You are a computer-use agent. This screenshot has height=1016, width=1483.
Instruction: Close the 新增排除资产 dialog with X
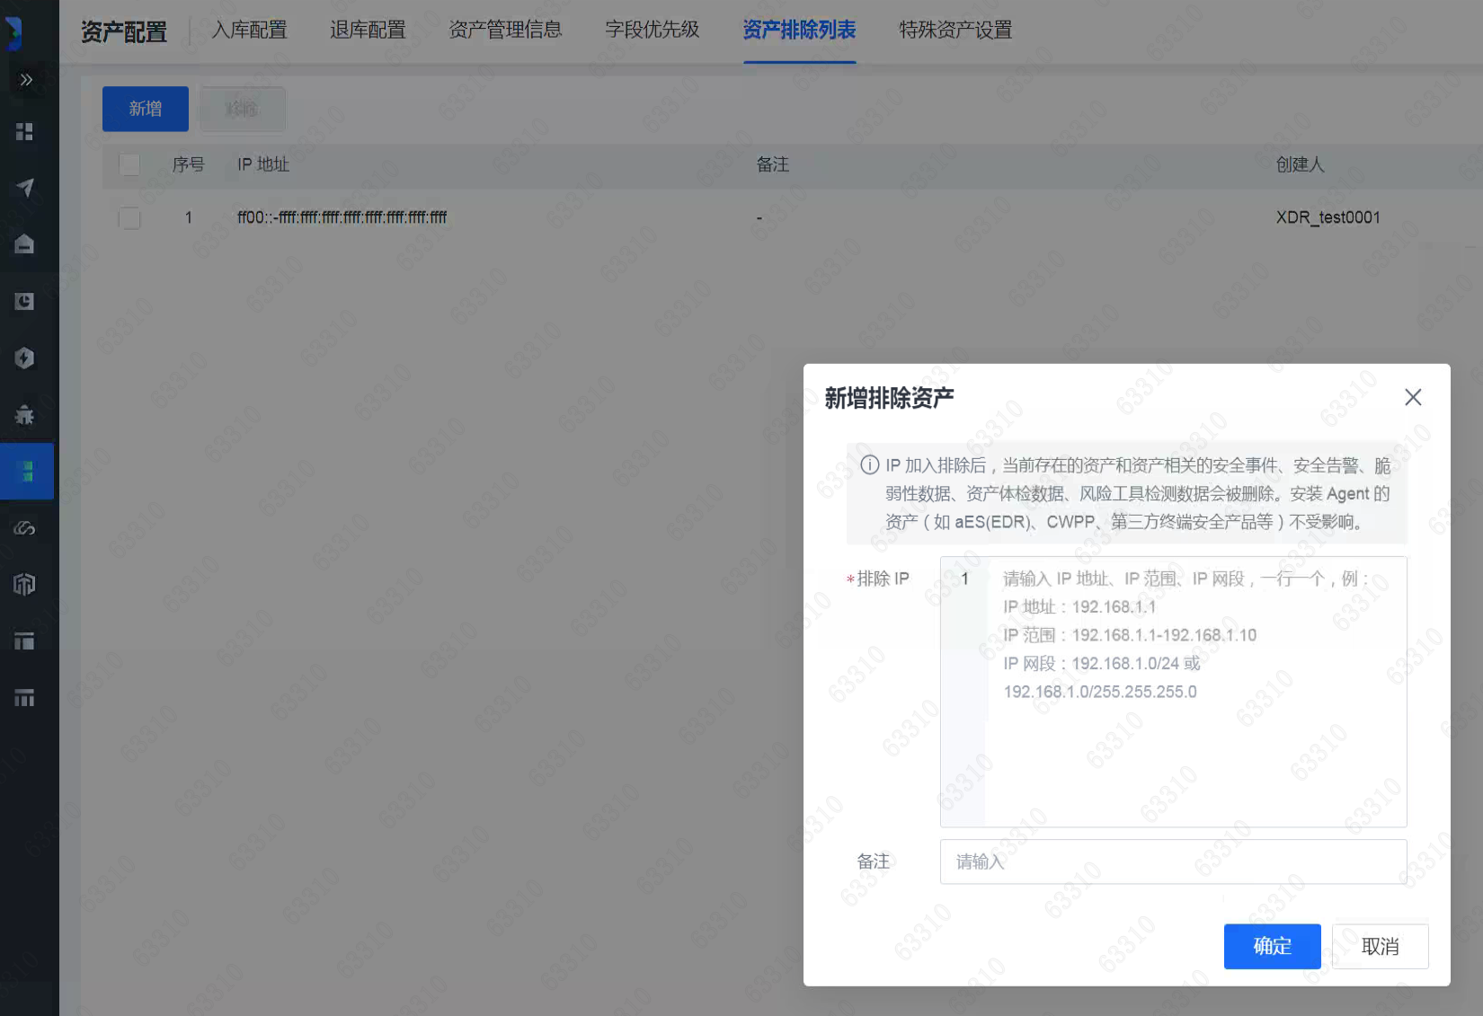coord(1413,397)
